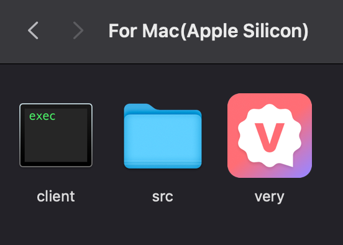Click the word Silicon in window title

coord(273,31)
